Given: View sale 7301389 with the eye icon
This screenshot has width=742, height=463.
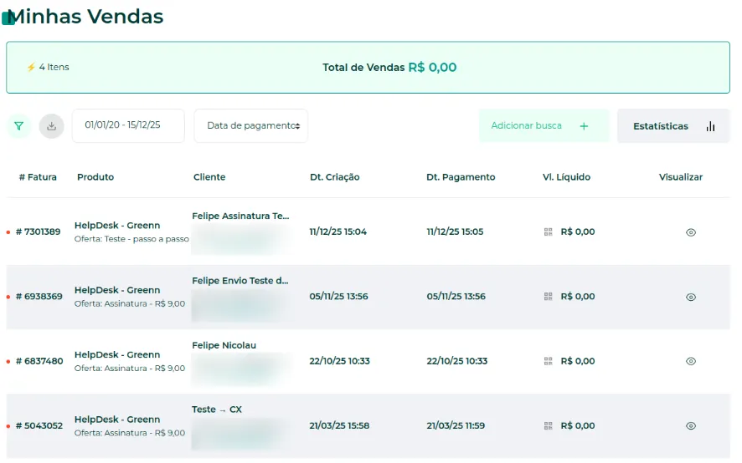Looking at the screenshot, I should point(691,232).
